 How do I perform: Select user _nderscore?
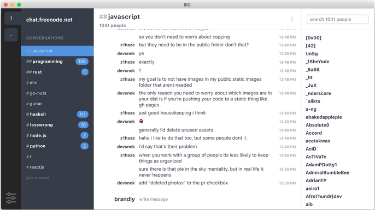[318, 93]
